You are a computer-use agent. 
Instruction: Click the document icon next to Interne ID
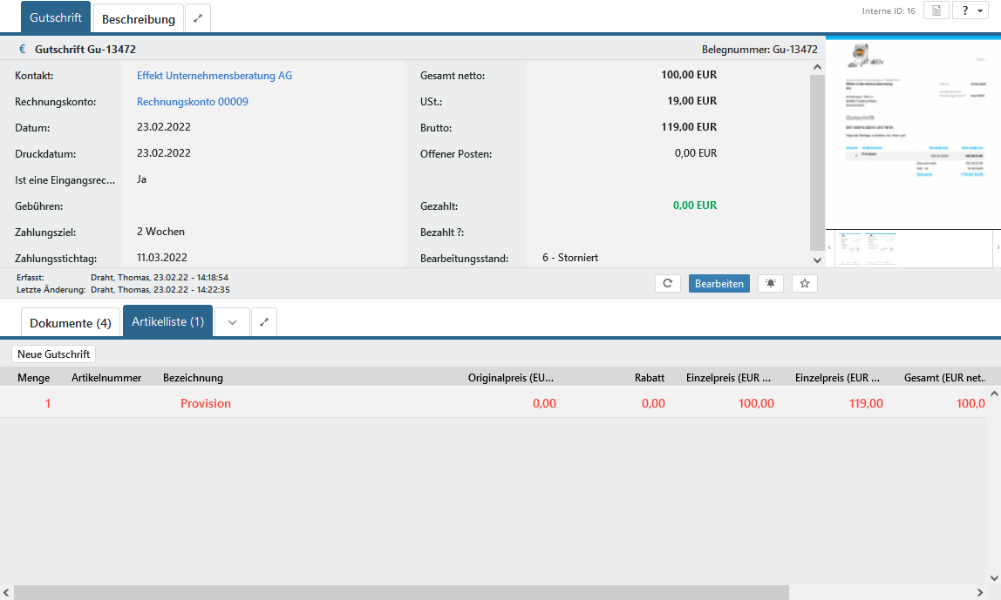click(936, 10)
